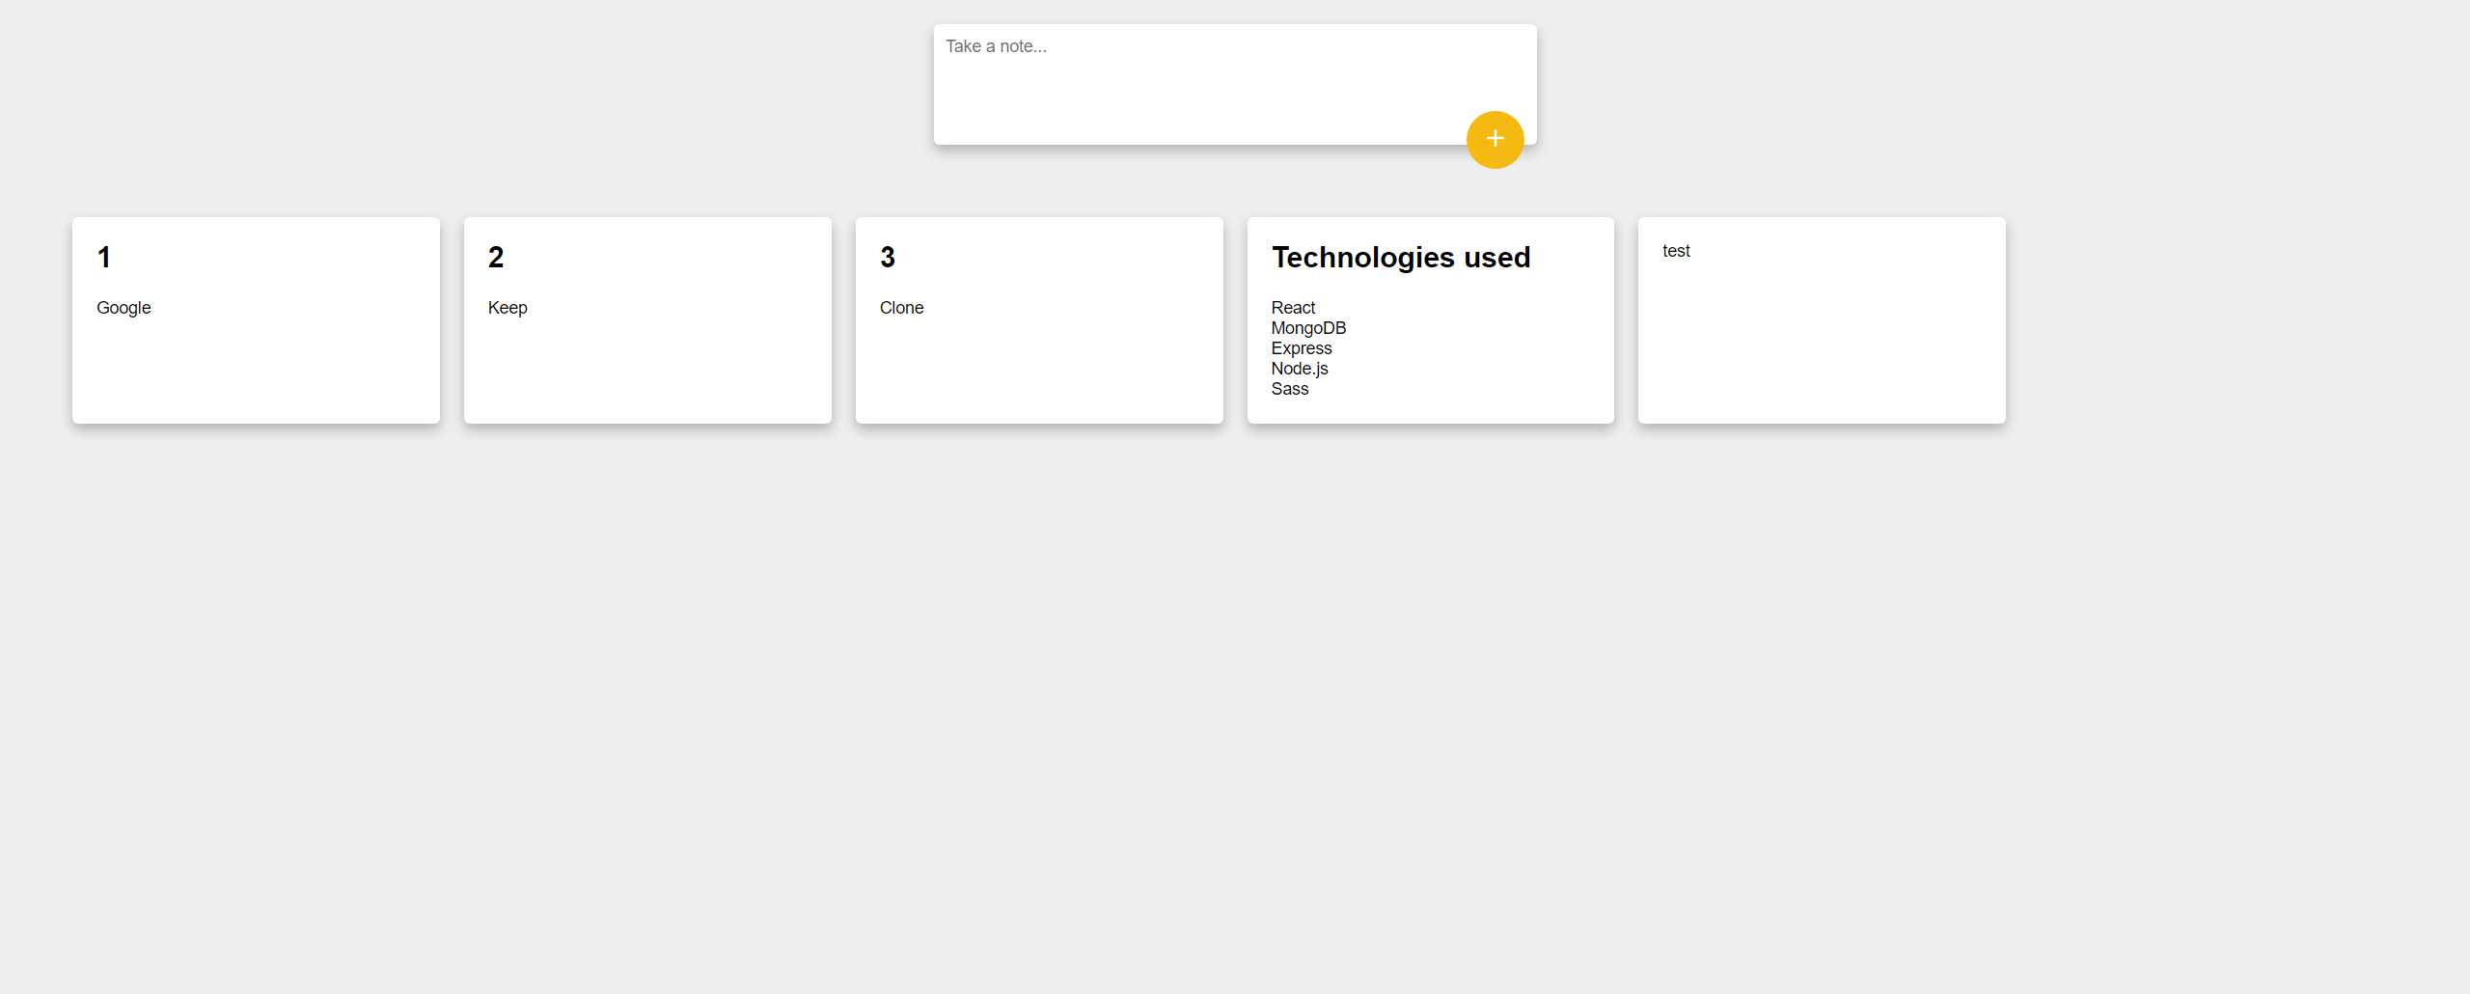
Task: Click the Technologies used heading
Action: 1401,257
